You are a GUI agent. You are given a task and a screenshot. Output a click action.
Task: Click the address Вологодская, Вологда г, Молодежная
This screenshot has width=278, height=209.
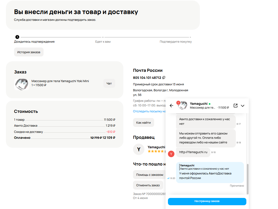pos(160,93)
